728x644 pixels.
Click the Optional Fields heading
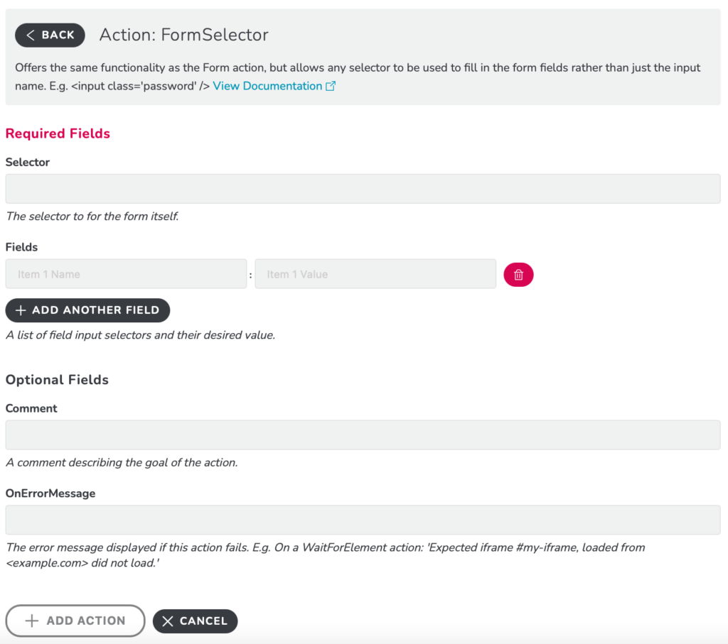57,380
